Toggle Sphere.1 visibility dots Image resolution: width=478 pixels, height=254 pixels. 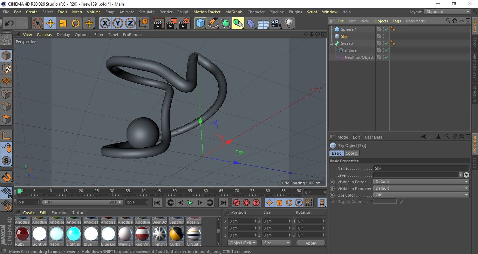coord(383,29)
